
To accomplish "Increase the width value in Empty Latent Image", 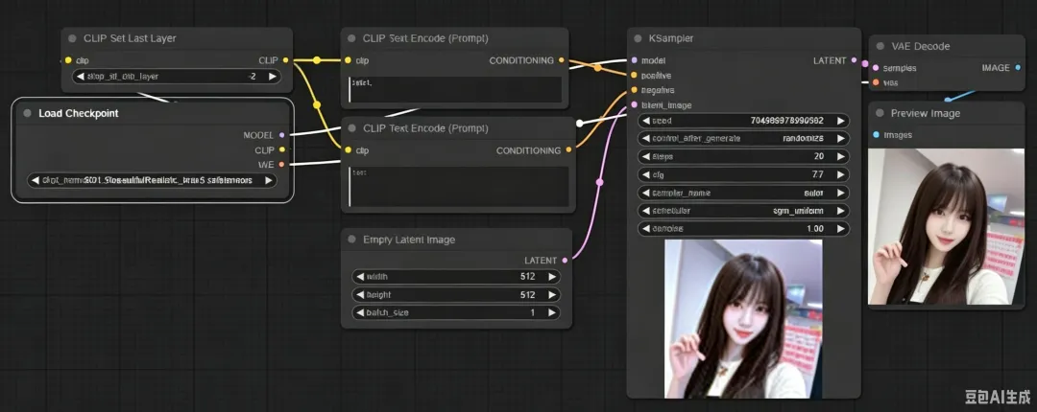I will click(x=551, y=277).
